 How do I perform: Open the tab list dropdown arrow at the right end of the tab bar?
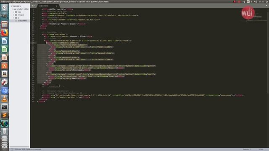(x=266, y=5)
